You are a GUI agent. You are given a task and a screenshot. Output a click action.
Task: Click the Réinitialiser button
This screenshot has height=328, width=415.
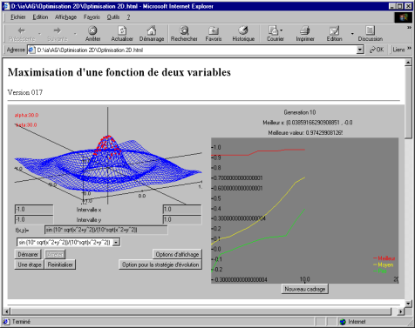pyautogui.click(x=60, y=264)
